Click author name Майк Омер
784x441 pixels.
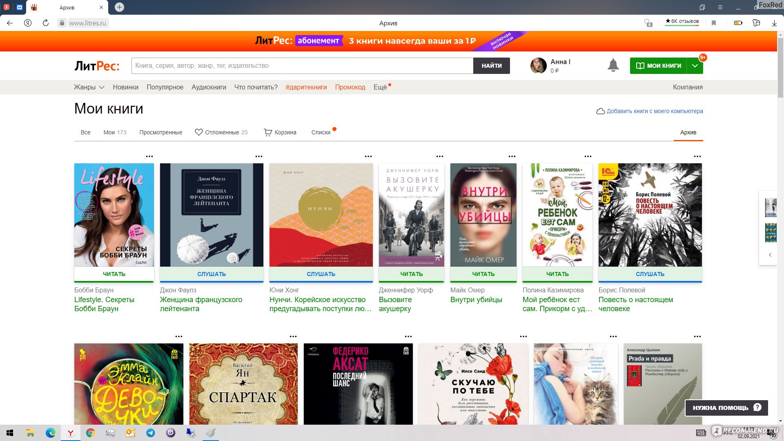pos(467,290)
